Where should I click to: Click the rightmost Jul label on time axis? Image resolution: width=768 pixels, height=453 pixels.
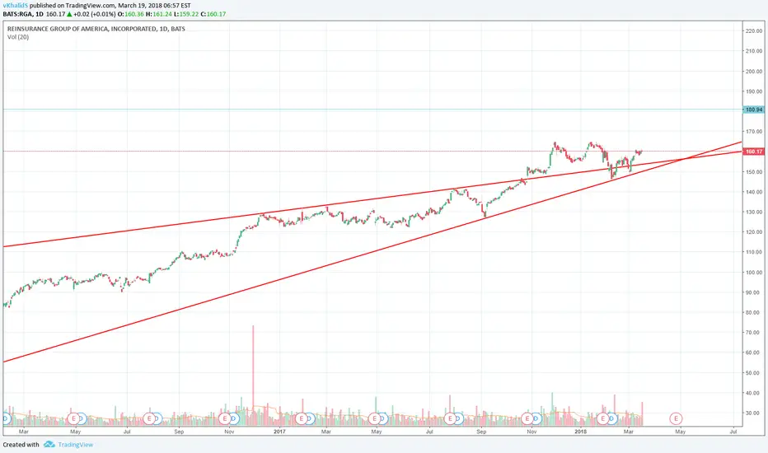point(733,432)
